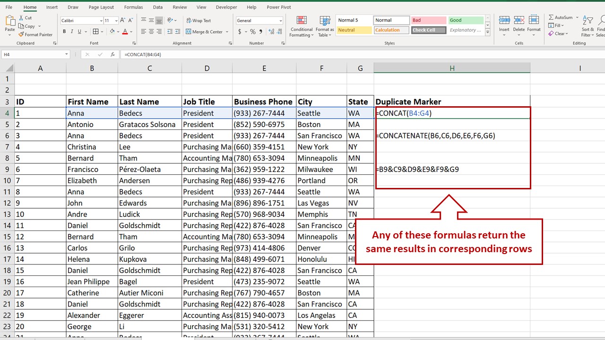
Task: Click the Paste clipboard icon
Action: tap(9, 21)
